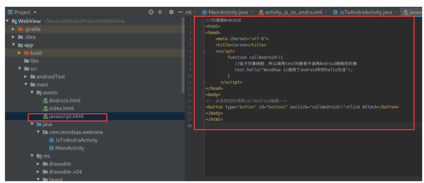Open JsToAndroActivity class in tree
Image resolution: width=424 pixels, height=183 pixels.
tap(76, 140)
